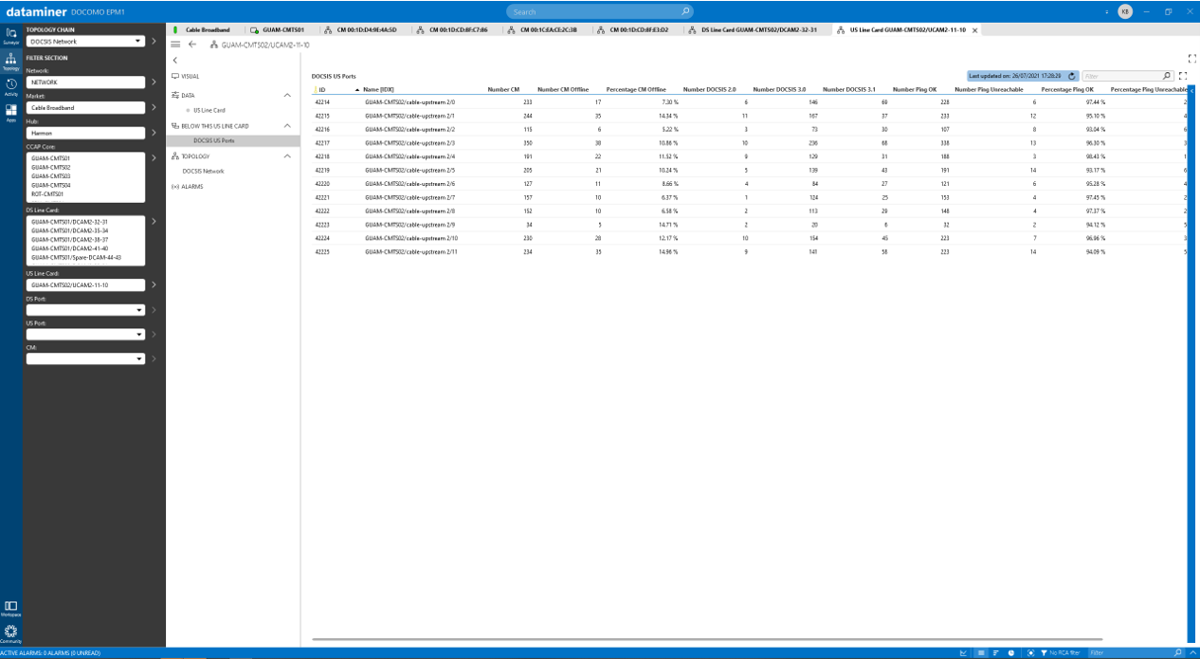Open the No RCA filter funnel
Screen dimensions: 1200x659
[1044, 653]
